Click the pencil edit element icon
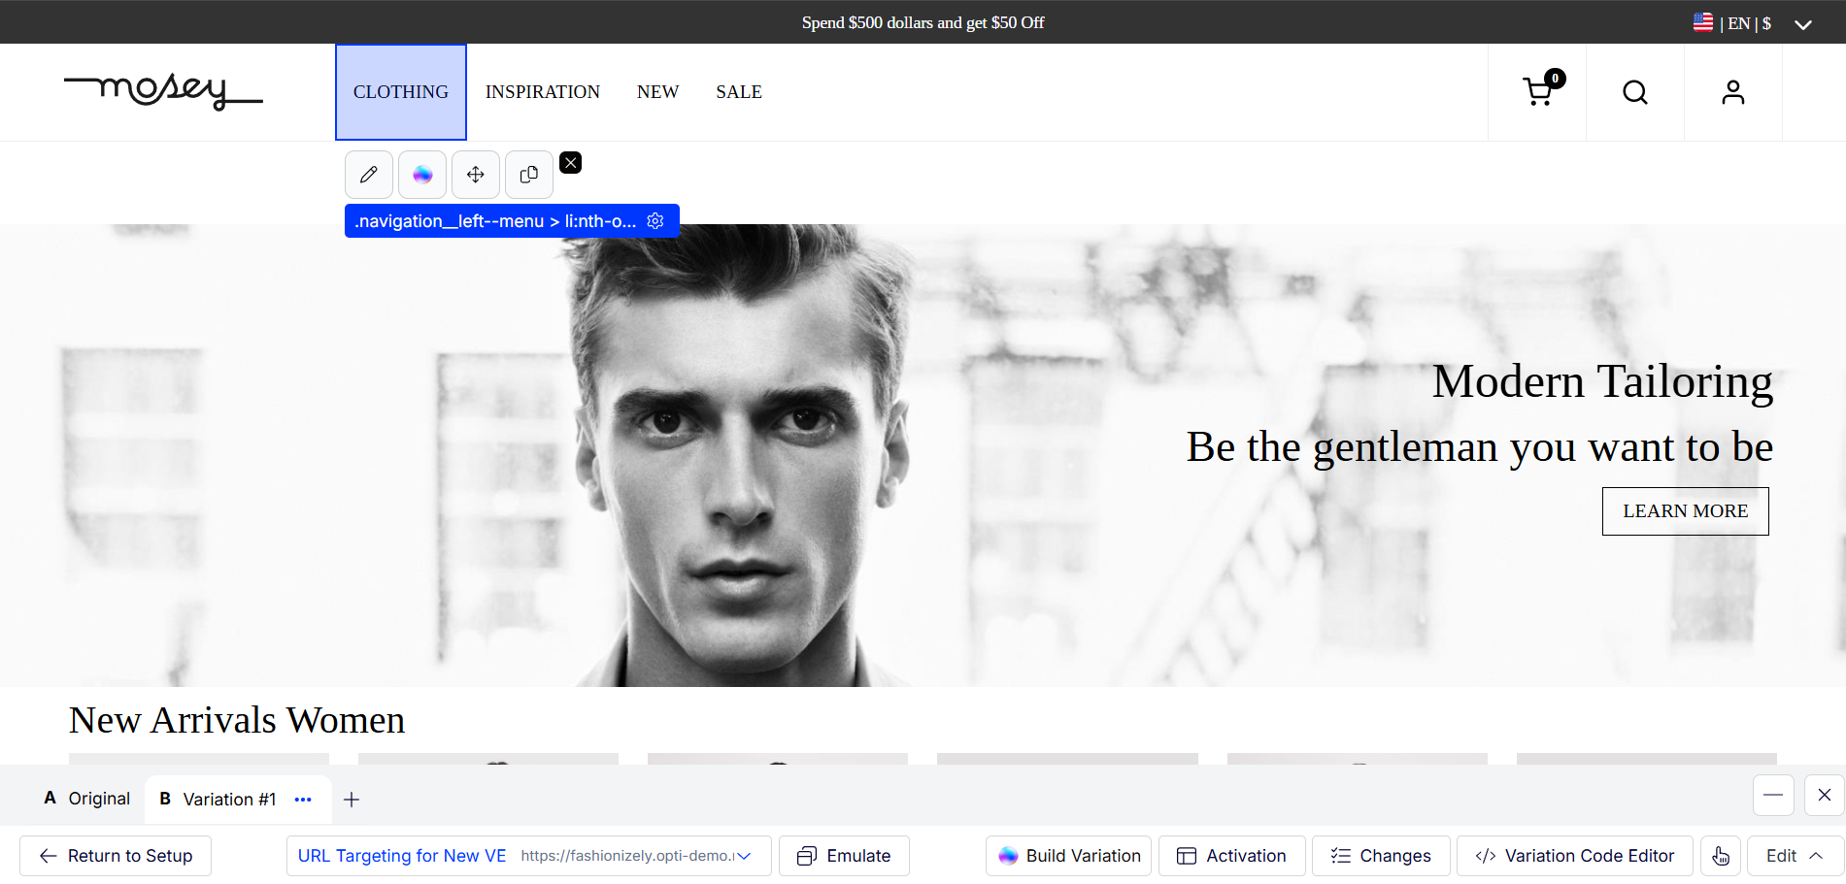Screen dimensions: 1846x884 pyautogui.click(x=369, y=175)
